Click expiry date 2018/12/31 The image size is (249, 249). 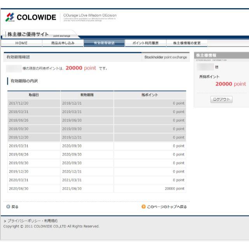point(72,103)
